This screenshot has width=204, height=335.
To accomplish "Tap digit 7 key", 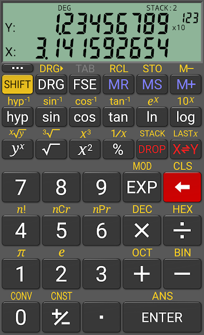I will (21, 187).
